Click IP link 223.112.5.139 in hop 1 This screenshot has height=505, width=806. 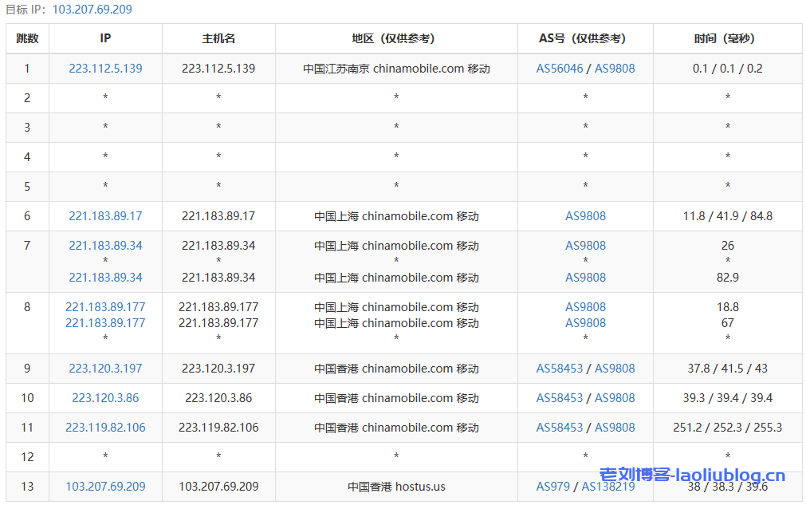105,69
